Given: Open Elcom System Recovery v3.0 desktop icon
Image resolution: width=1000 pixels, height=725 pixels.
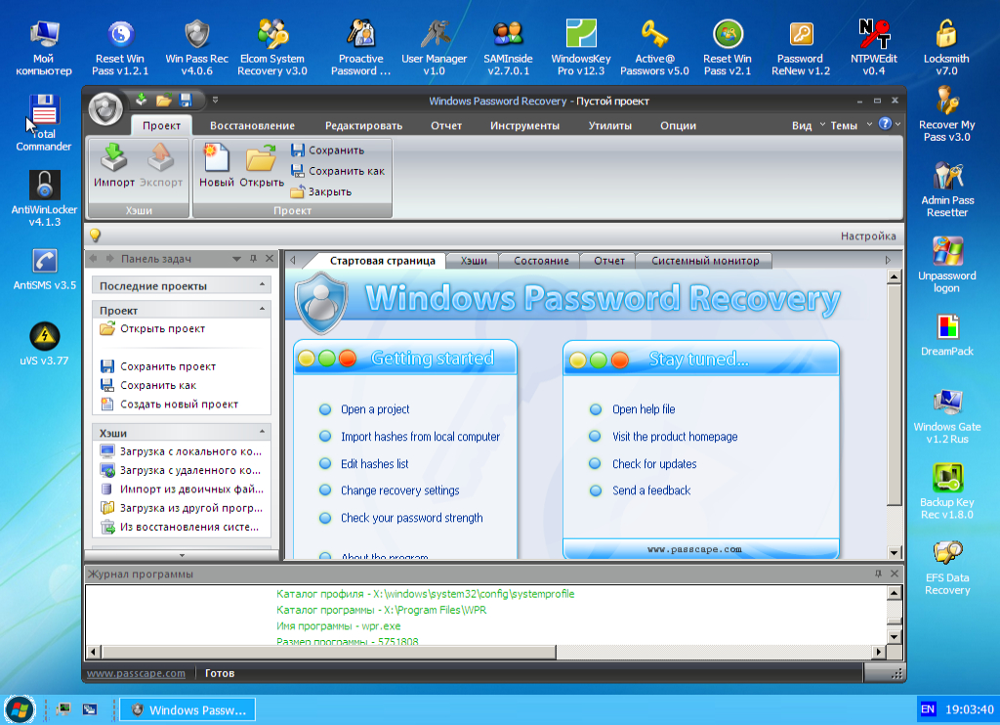Looking at the screenshot, I should [272, 48].
